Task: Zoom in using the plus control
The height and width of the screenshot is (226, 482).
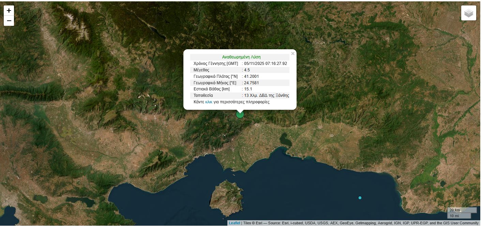Action: (x=9, y=11)
